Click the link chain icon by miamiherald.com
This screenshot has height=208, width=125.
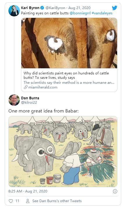pyautogui.click(x=26, y=87)
